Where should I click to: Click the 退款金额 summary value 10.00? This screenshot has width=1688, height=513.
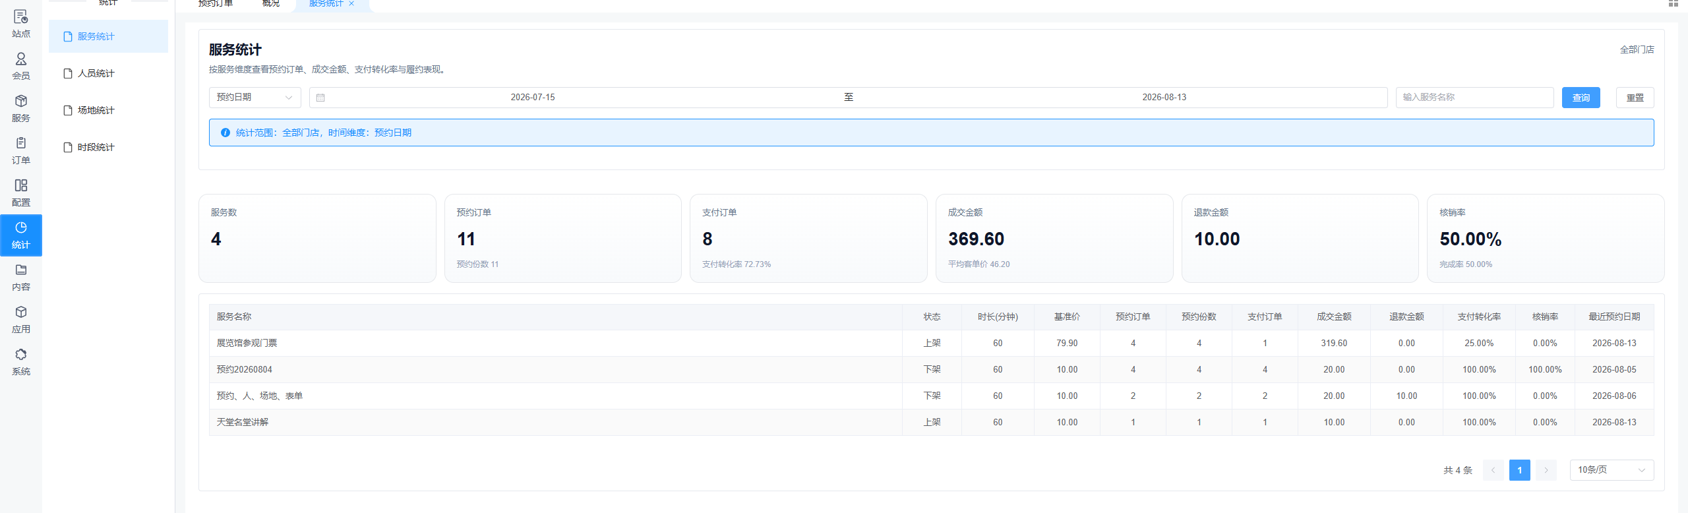point(1217,239)
